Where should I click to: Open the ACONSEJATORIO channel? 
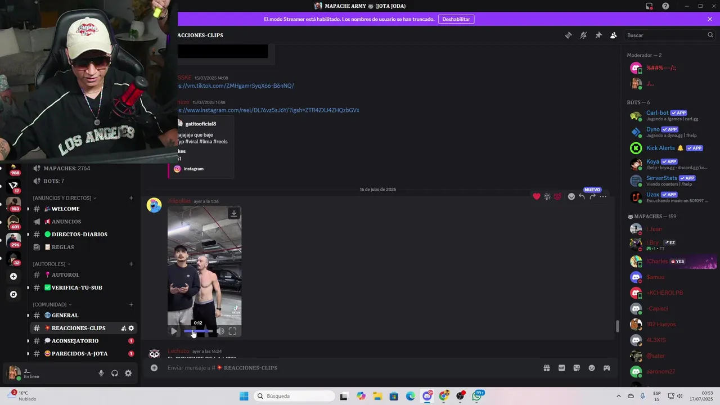[83, 341]
